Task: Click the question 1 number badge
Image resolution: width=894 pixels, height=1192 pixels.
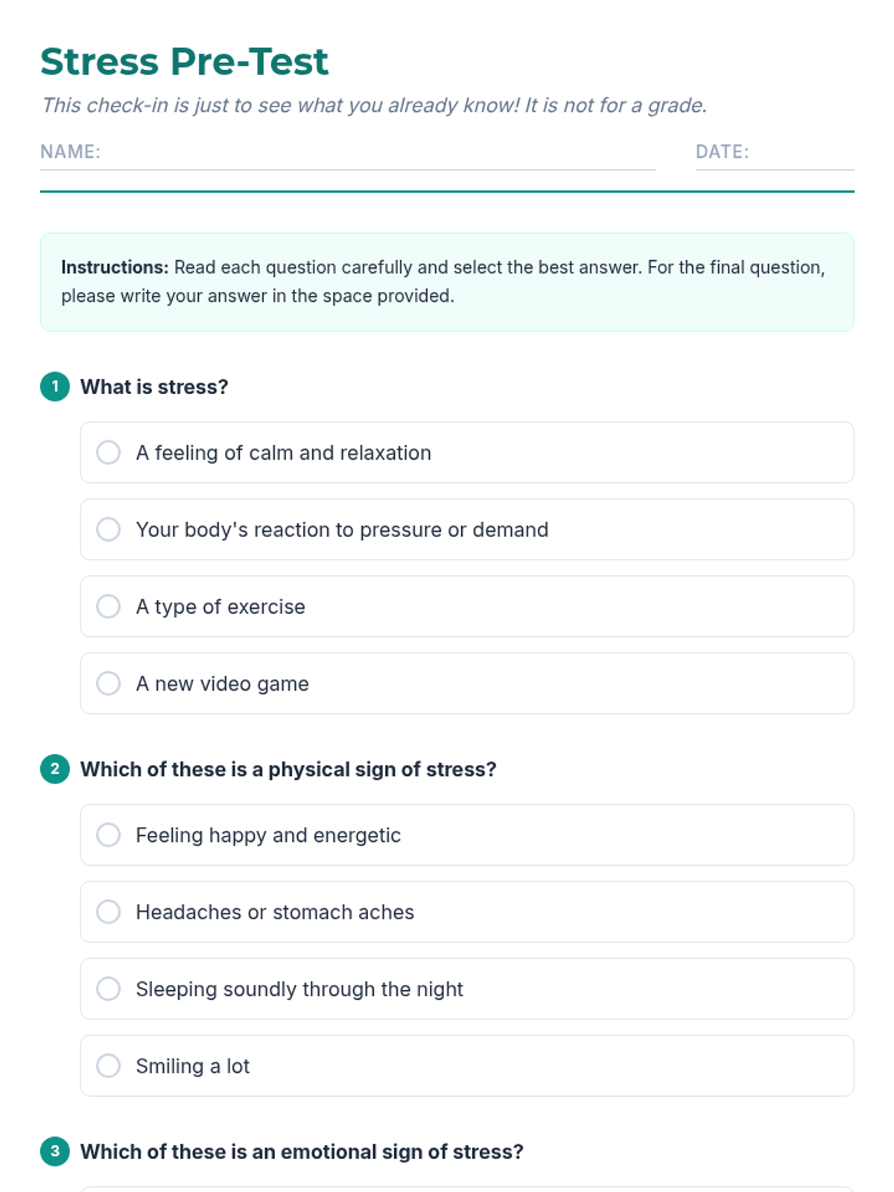Action: click(55, 387)
